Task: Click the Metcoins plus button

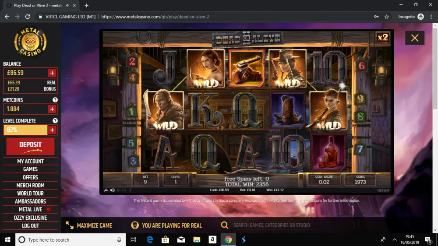Action: (x=52, y=109)
